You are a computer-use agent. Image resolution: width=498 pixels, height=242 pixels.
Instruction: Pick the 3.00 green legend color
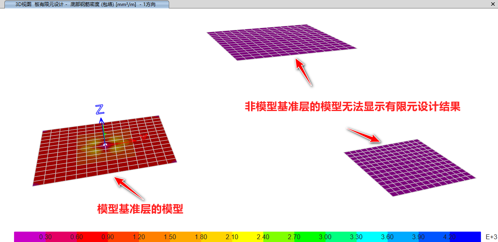click(325, 237)
